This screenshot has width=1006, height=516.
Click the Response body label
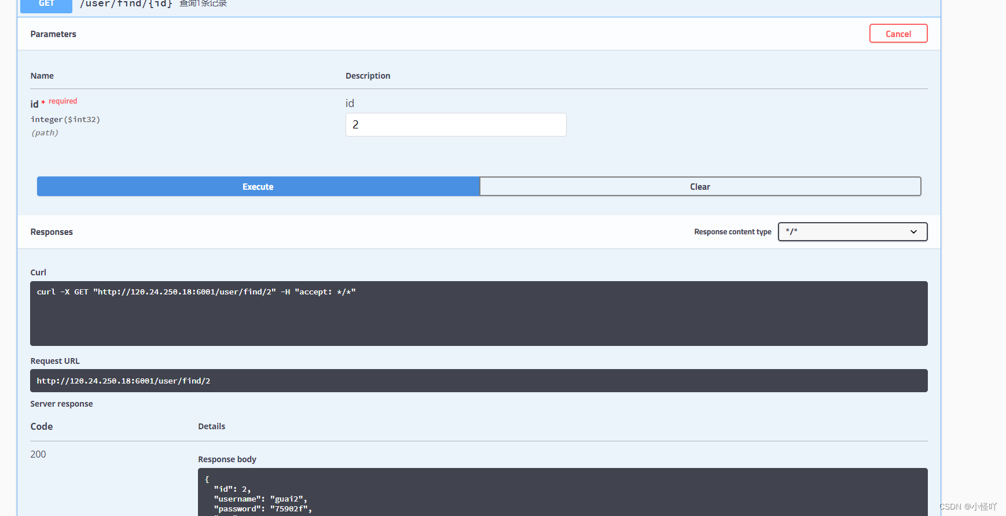coord(227,459)
